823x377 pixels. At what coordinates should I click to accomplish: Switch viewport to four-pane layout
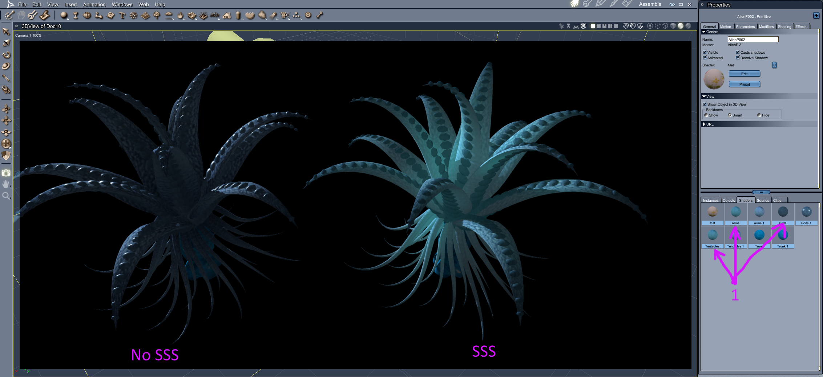pos(610,26)
